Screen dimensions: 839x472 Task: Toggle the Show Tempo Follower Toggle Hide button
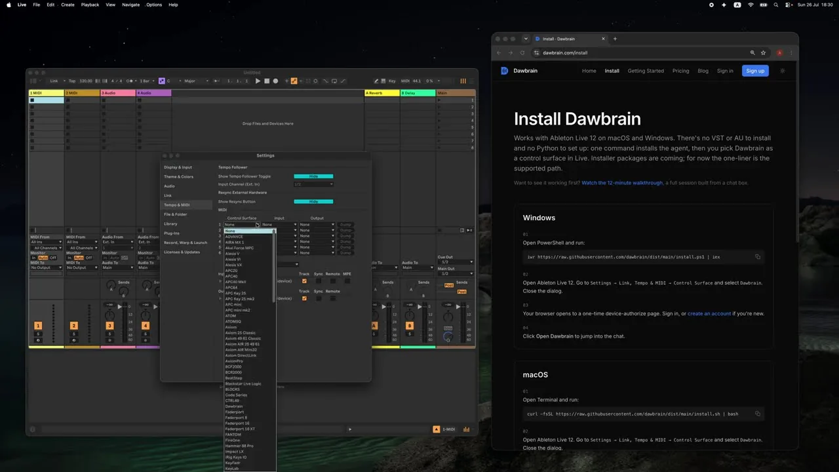point(313,176)
